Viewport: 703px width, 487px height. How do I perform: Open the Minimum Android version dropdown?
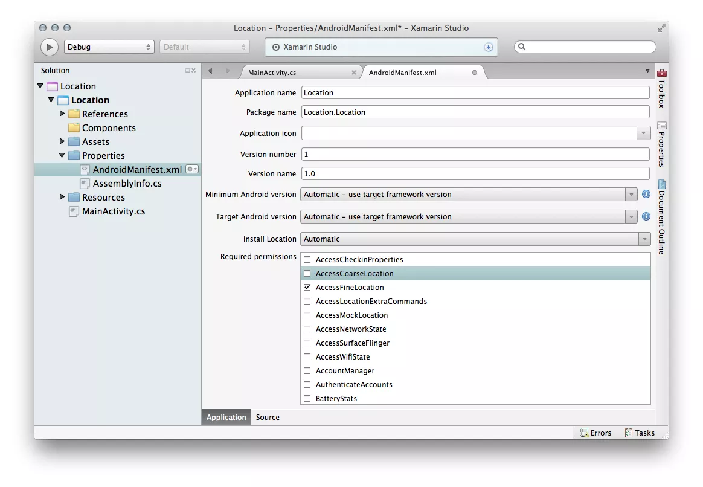coord(469,194)
